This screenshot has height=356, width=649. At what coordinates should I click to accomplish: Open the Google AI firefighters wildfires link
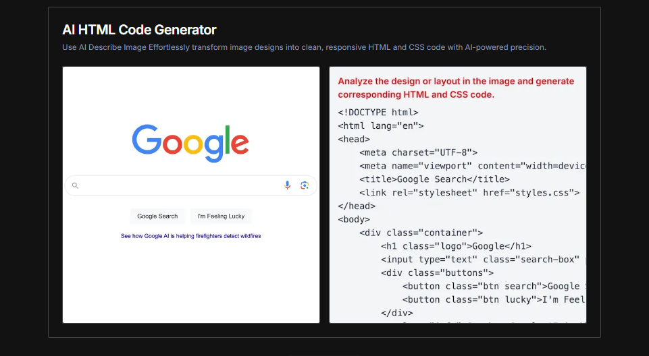point(191,236)
